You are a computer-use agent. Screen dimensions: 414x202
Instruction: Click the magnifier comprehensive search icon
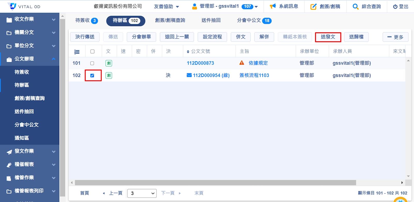pos(356,7)
